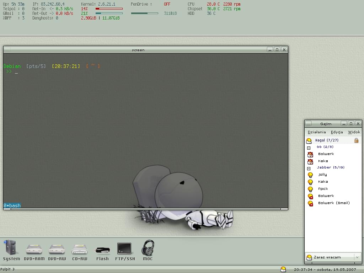Image resolution: width=364 pixels, height=273 pixels.
Task: Click the IP: 83.242.68.4 text
Action: pos(48,4)
